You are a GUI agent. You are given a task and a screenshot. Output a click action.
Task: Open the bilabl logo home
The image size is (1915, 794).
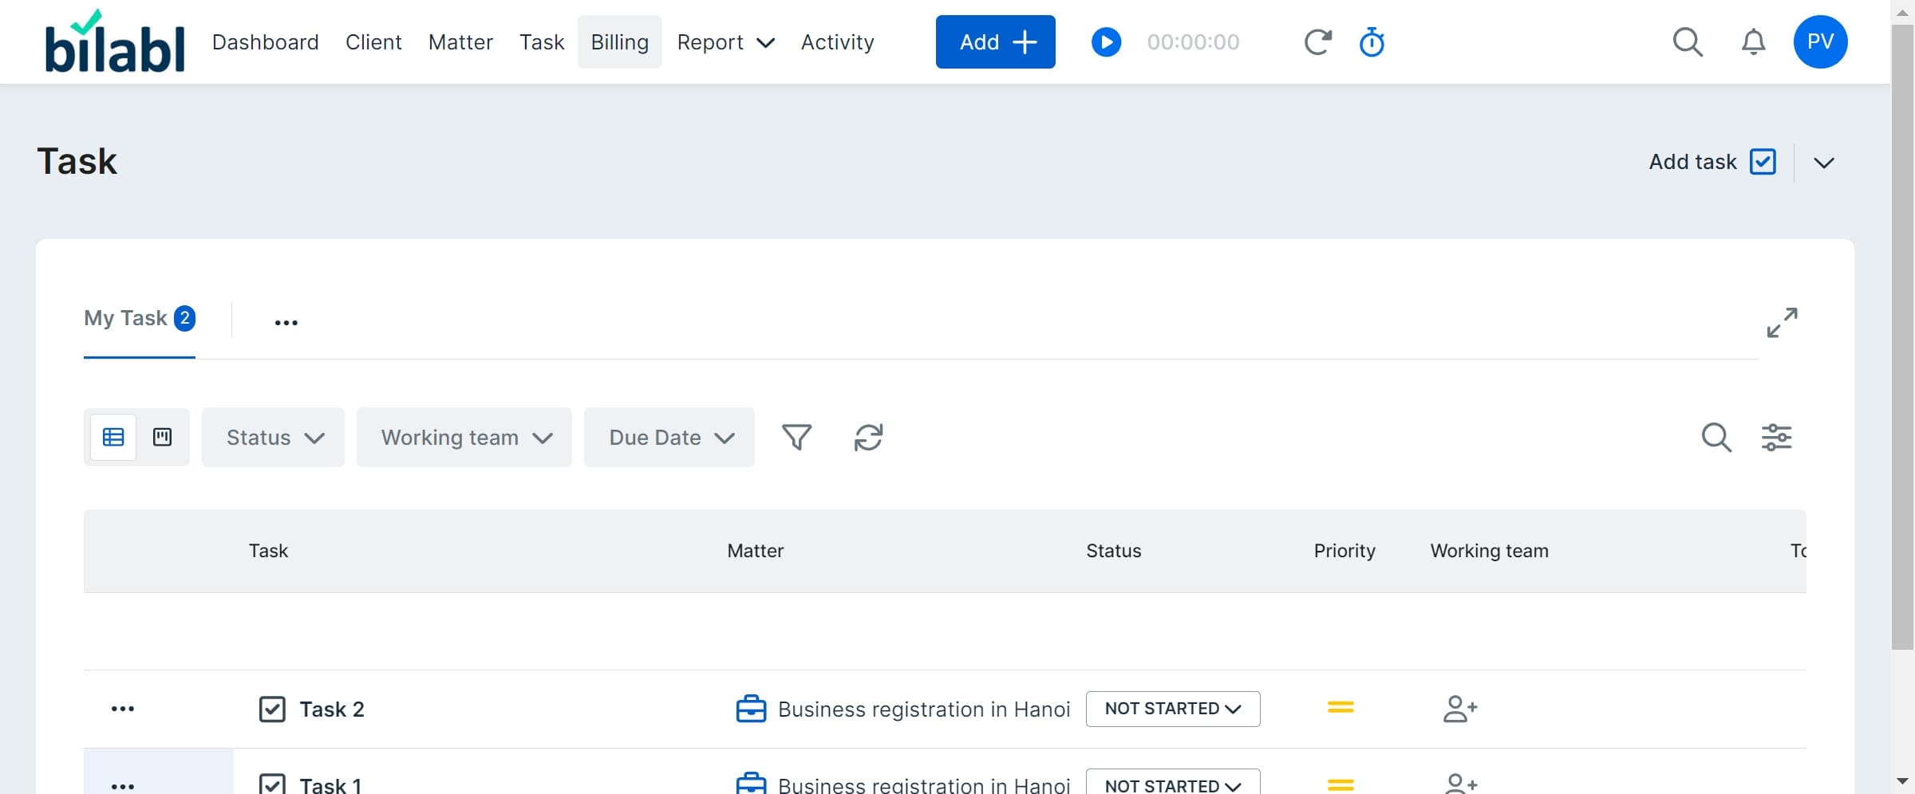115,41
